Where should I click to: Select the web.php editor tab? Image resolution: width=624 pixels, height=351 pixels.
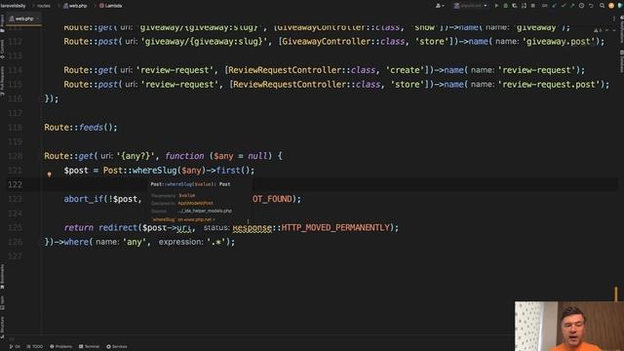click(22, 19)
